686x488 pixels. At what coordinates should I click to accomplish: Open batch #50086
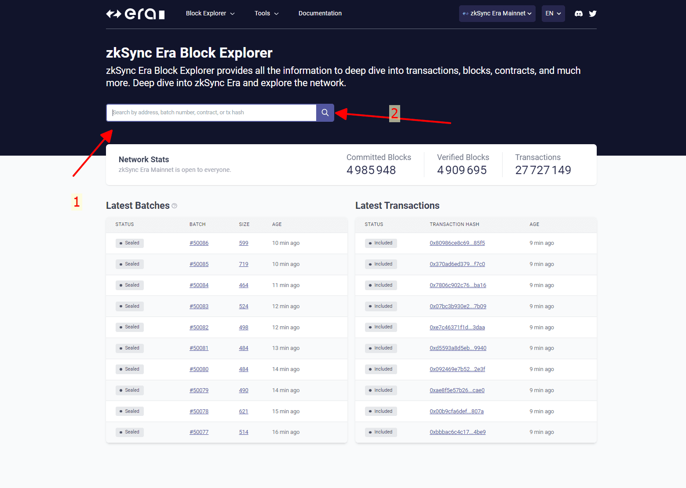pos(199,243)
